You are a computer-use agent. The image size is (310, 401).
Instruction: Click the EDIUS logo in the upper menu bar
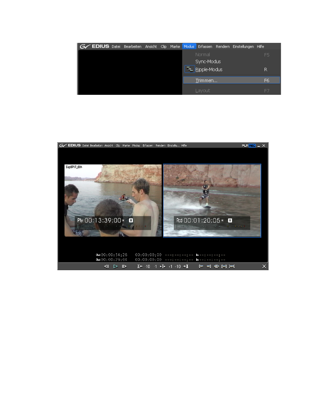point(95,46)
